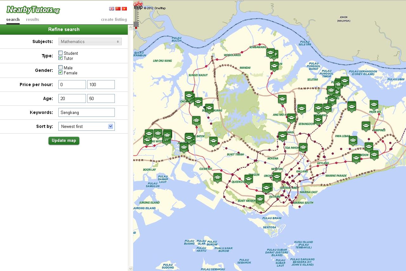406x271 pixels.
Task: Switch language using the Chinese flag icon
Action: tap(118, 9)
